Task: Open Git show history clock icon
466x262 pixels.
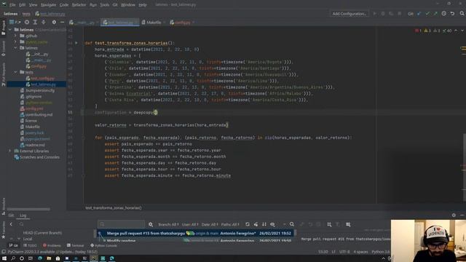Action: tap(444, 14)
